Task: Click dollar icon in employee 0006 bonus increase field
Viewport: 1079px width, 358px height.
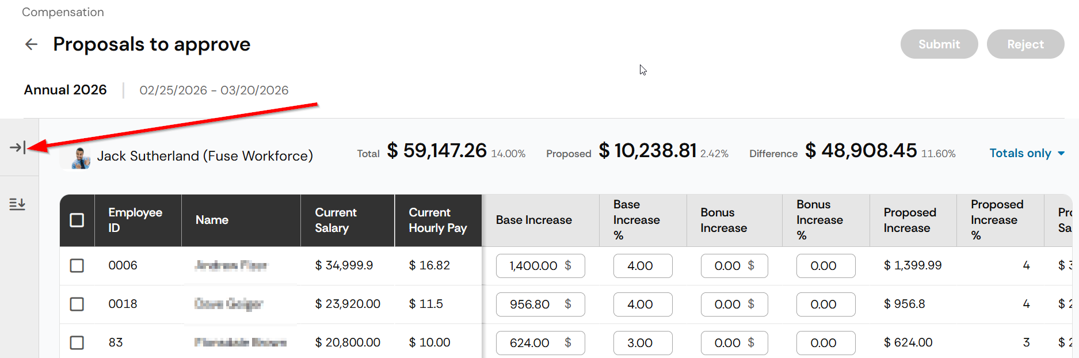Action: [751, 265]
